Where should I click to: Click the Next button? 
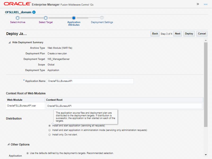pyautogui.click(x=178, y=34)
